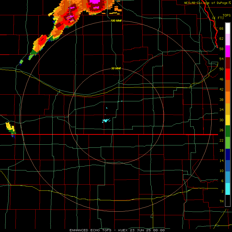Click the 100 NMI range ring label
The width and height of the screenshot is (232, 232).
116,21
